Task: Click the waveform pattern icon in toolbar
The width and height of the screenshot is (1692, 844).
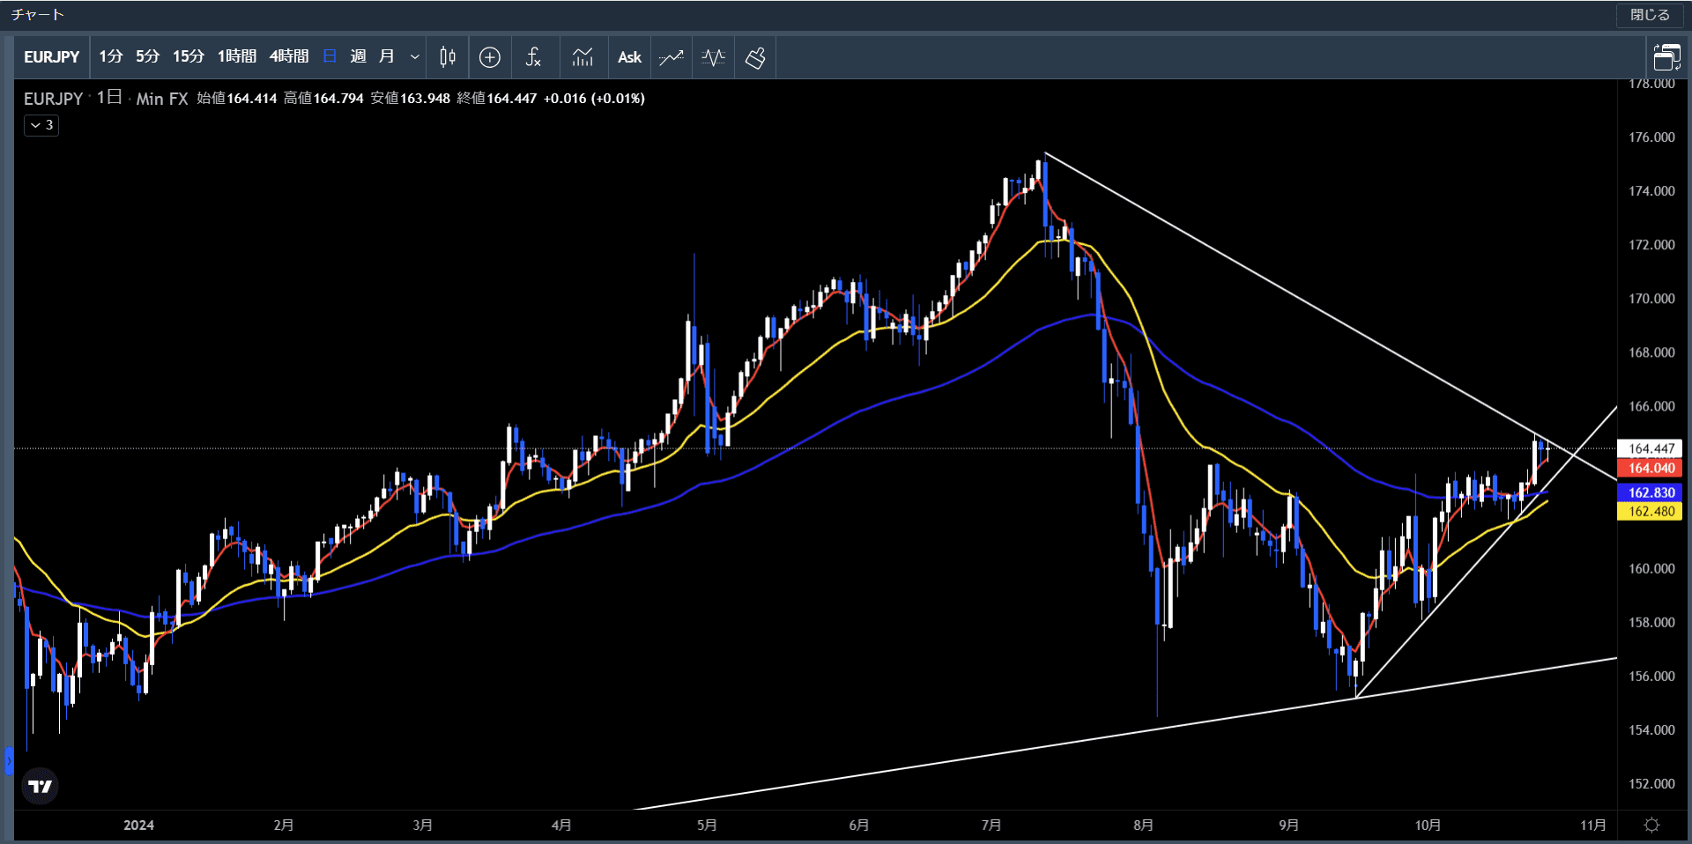Action: click(714, 57)
